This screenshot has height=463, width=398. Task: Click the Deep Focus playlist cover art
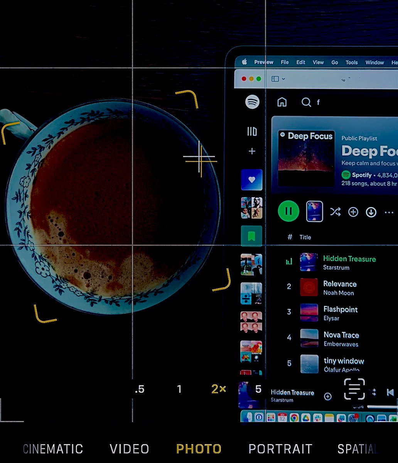click(306, 159)
